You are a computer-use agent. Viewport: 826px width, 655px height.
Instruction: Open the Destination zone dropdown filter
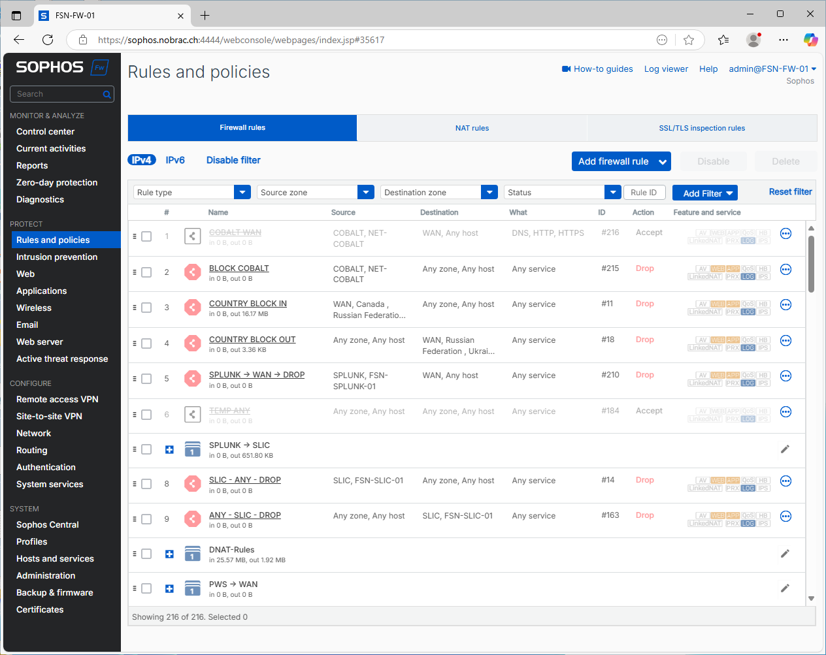click(x=439, y=192)
